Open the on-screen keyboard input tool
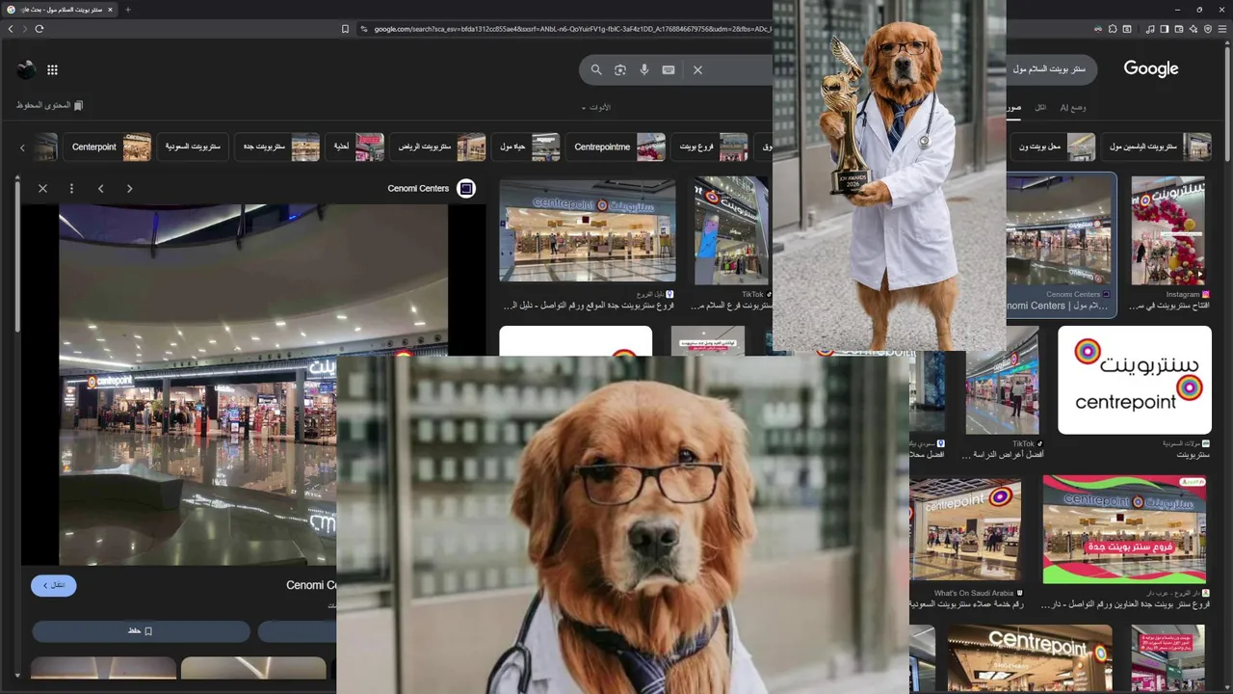The image size is (1233, 694). pos(669,69)
